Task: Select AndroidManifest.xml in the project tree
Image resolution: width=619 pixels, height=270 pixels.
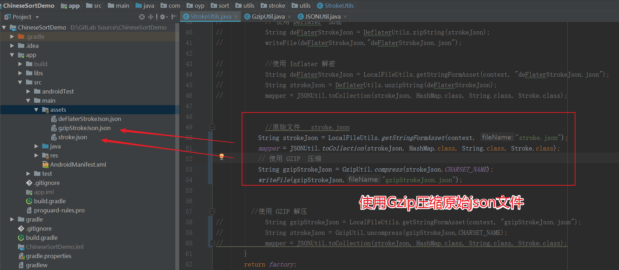Action: click(78, 165)
